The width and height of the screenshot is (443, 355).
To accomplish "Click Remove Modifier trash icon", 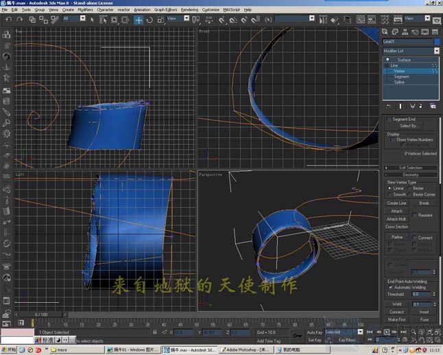I will (420, 106).
